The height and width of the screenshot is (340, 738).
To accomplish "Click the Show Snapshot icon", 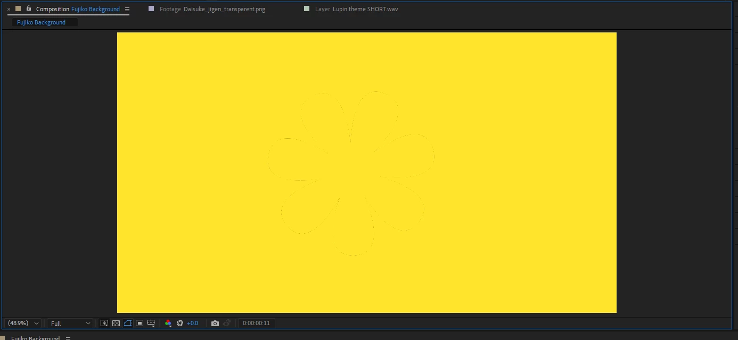I will [227, 323].
